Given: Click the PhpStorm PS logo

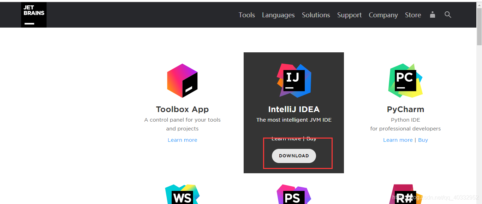Looking at the screenshot, I should pos(294,194).
